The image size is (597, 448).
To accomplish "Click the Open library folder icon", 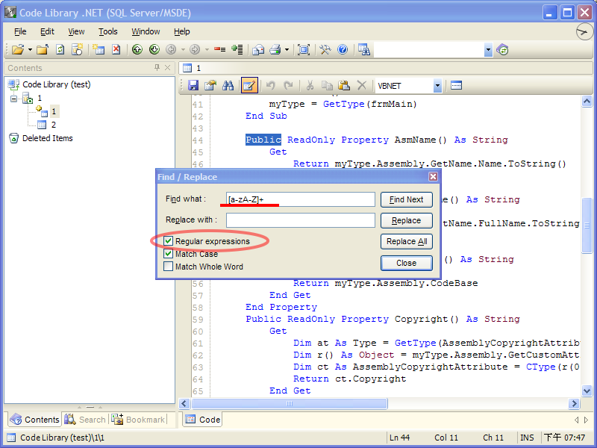I will point(17,49).
